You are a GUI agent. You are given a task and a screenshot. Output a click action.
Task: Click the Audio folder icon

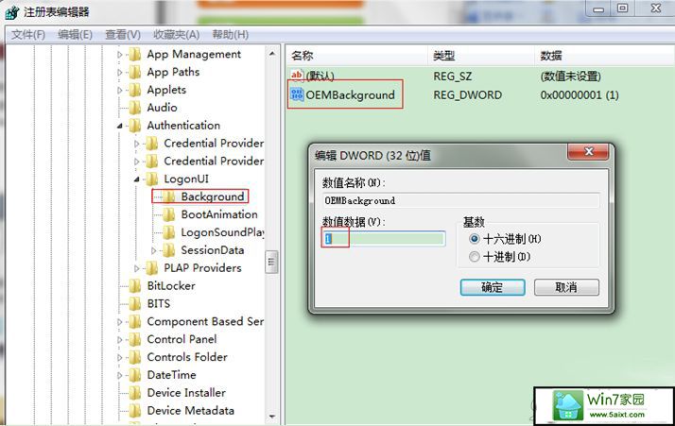[135, 108]
